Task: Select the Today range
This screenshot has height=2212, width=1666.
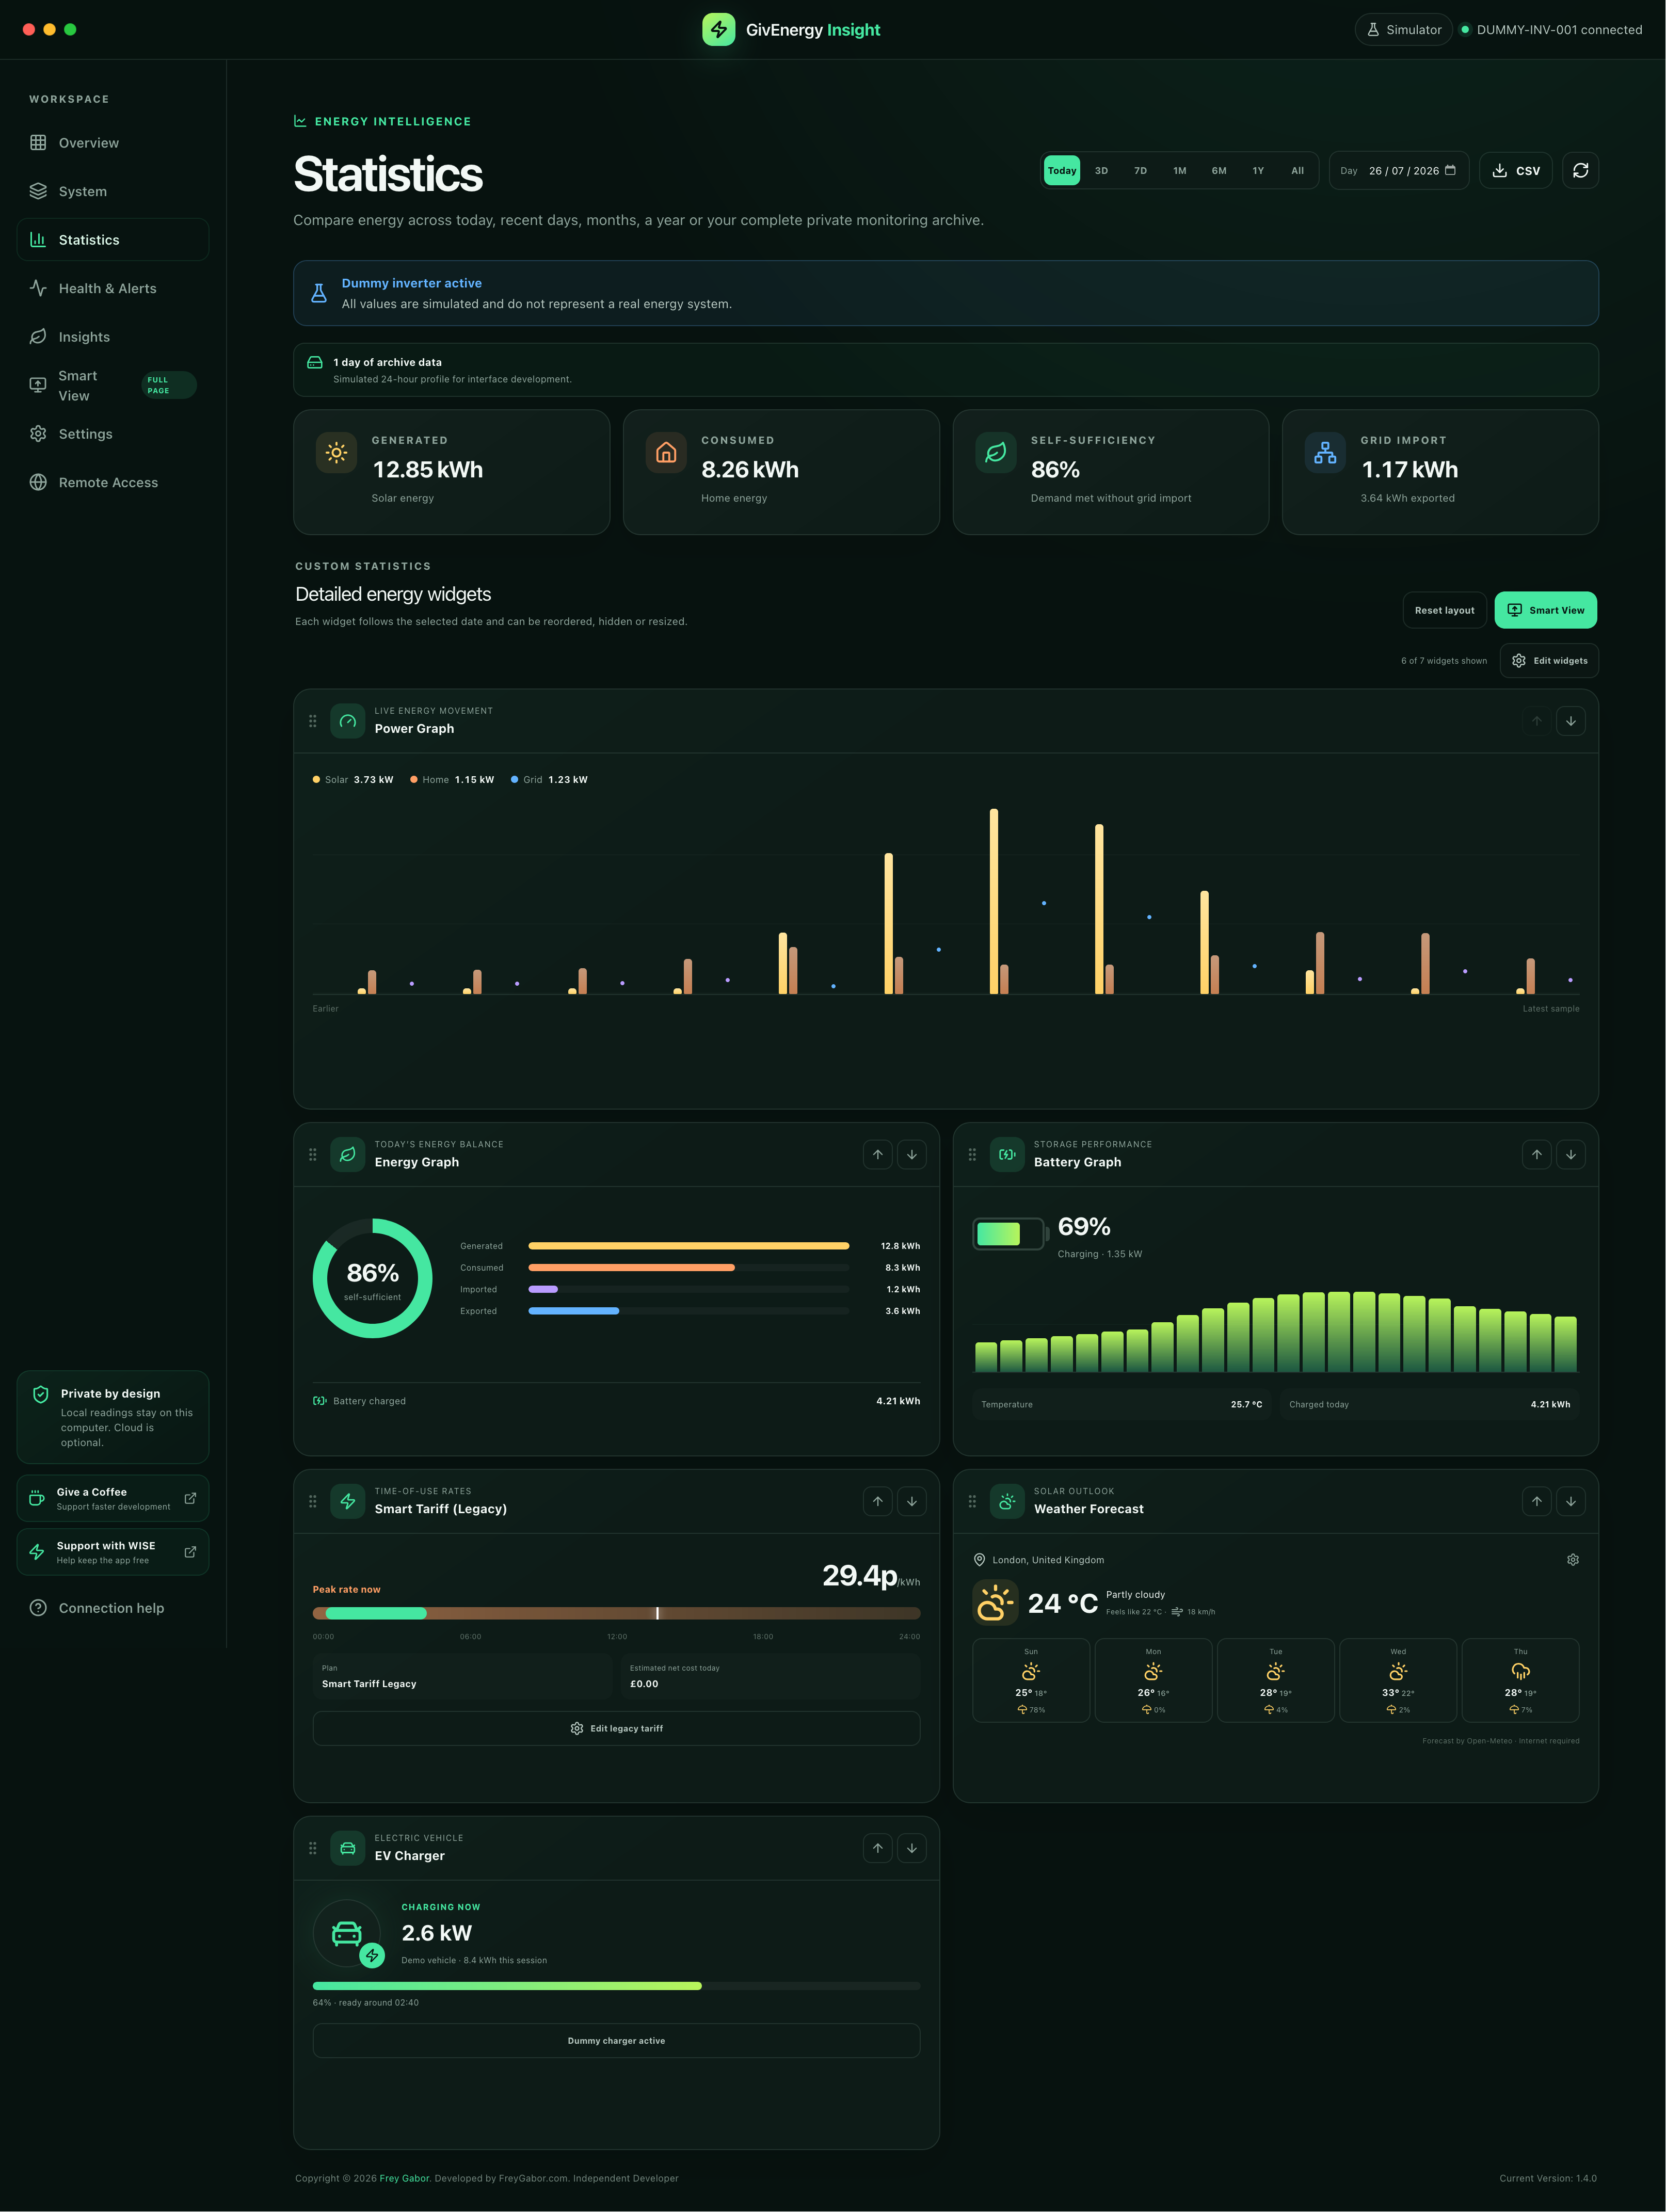Action: click(x=1062, y=171)
